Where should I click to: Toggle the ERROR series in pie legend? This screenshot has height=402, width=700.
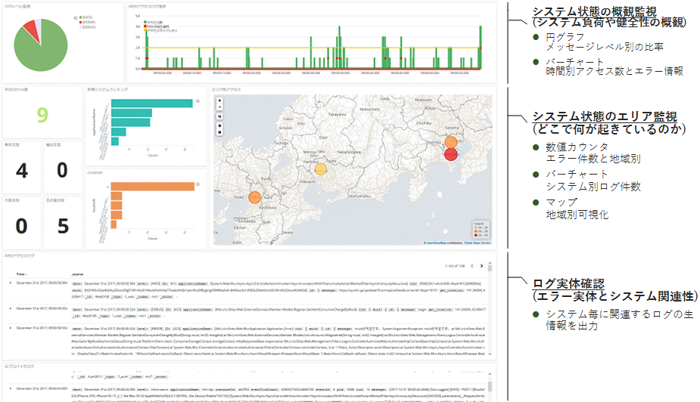click(x=83, y=22)
